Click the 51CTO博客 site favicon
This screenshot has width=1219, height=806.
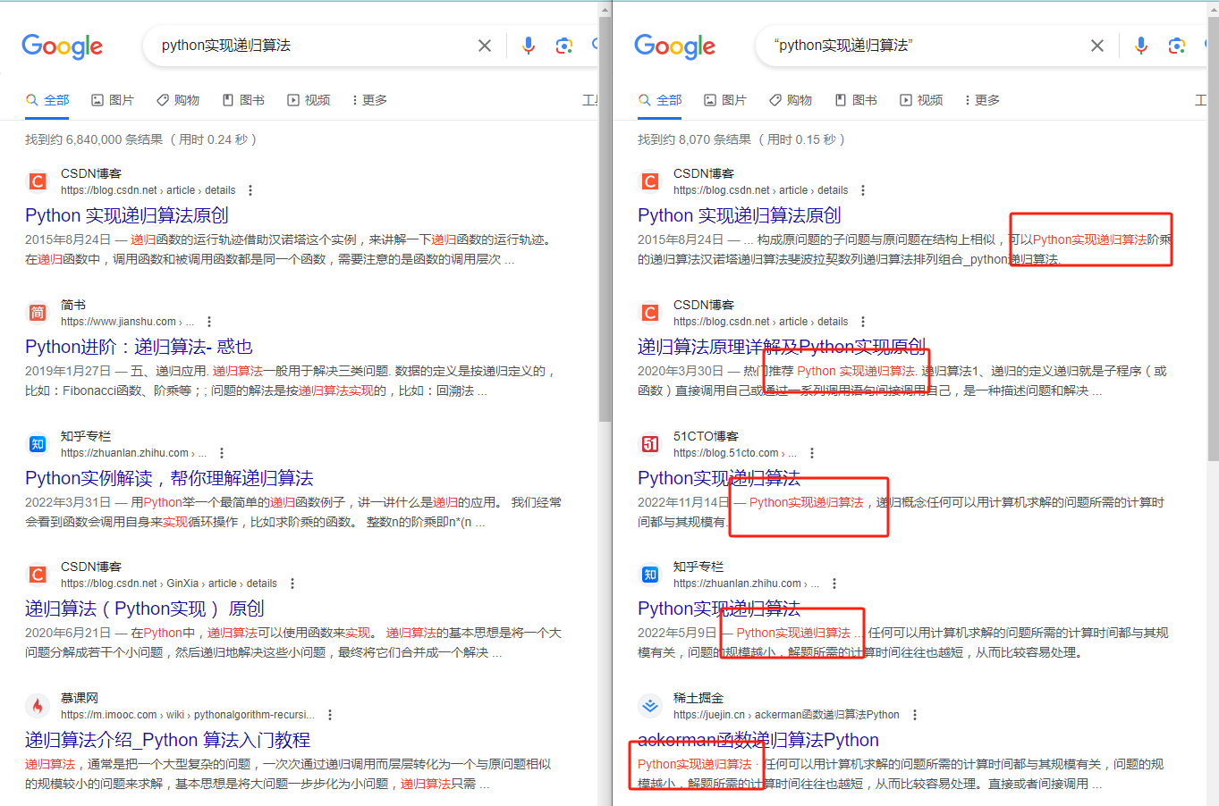(650, 444)
